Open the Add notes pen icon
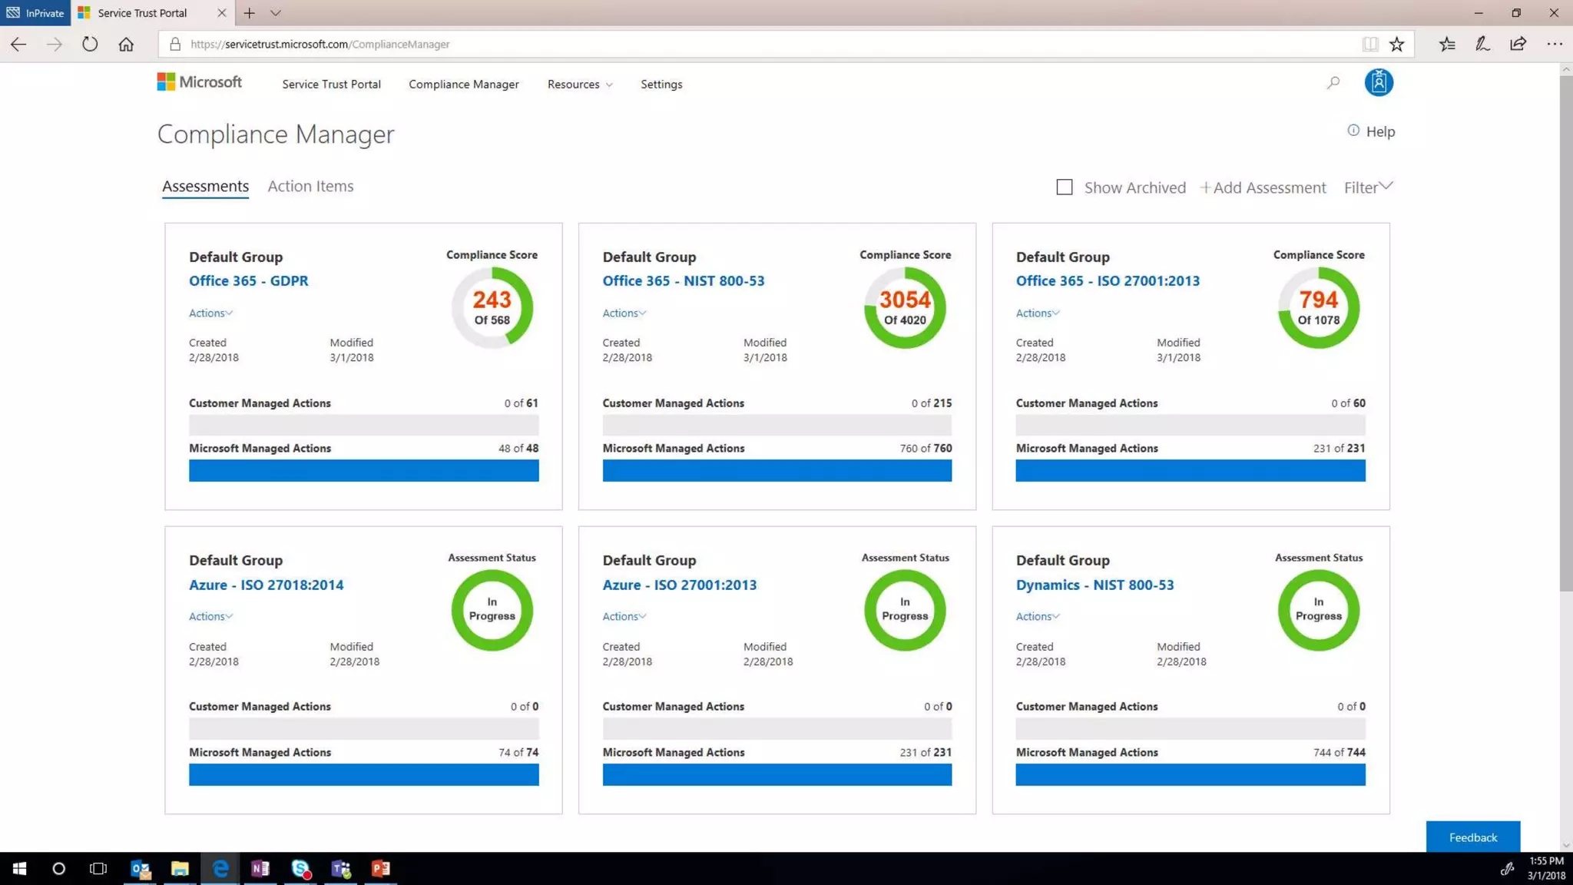The width and height of the screenshot is (1573, 885). click(1482, 45)
